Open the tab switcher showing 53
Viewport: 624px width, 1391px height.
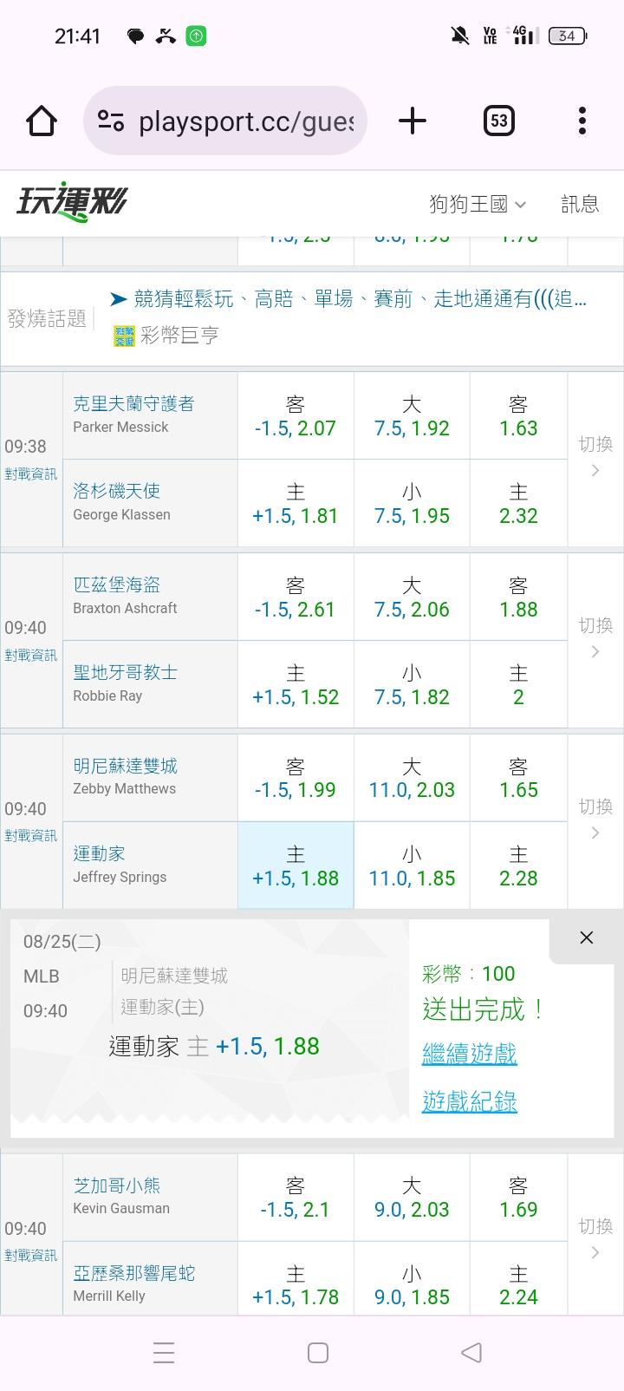pos(498,121)
